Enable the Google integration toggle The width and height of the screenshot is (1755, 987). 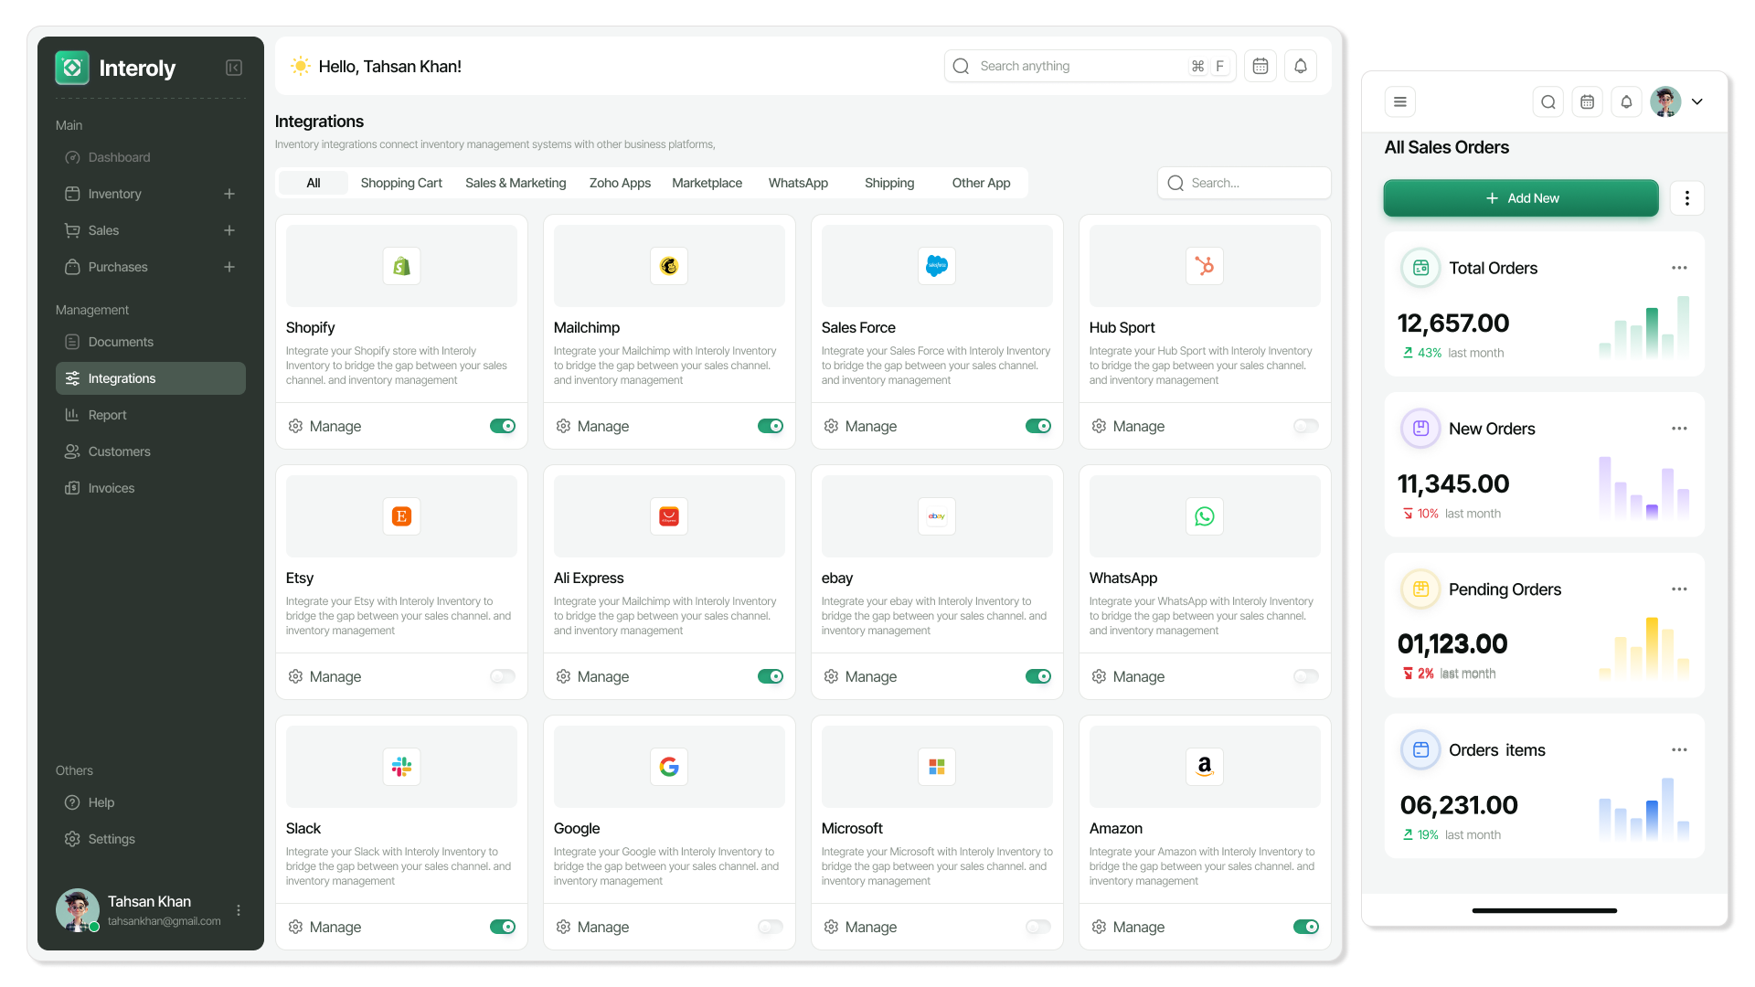tap(771, 927)
